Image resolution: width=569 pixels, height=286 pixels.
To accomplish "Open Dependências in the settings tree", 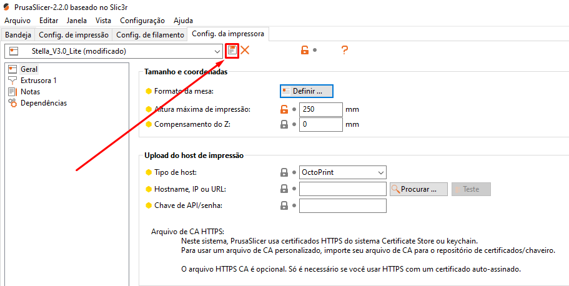I will point(44,102).
